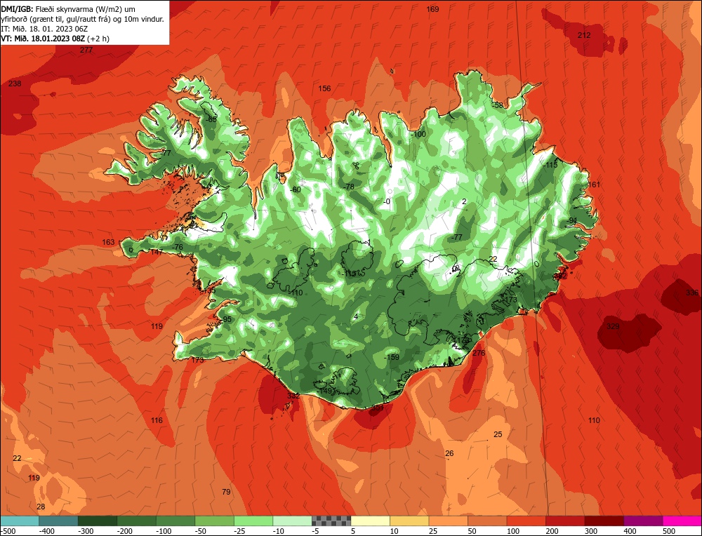Select the checkered -5 to 5 legend swatch
The height and width of the screenshot is (536, 702).
pos(331,521)
